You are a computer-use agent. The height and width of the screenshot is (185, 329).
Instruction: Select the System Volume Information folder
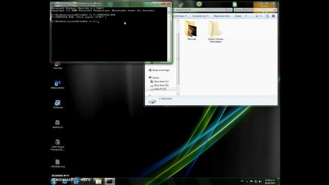(215, 32)
